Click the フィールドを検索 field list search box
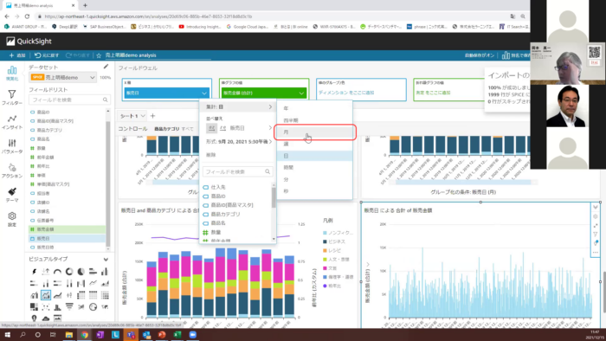Viewport: 606px width, 341px height. [x=69, y=100]
